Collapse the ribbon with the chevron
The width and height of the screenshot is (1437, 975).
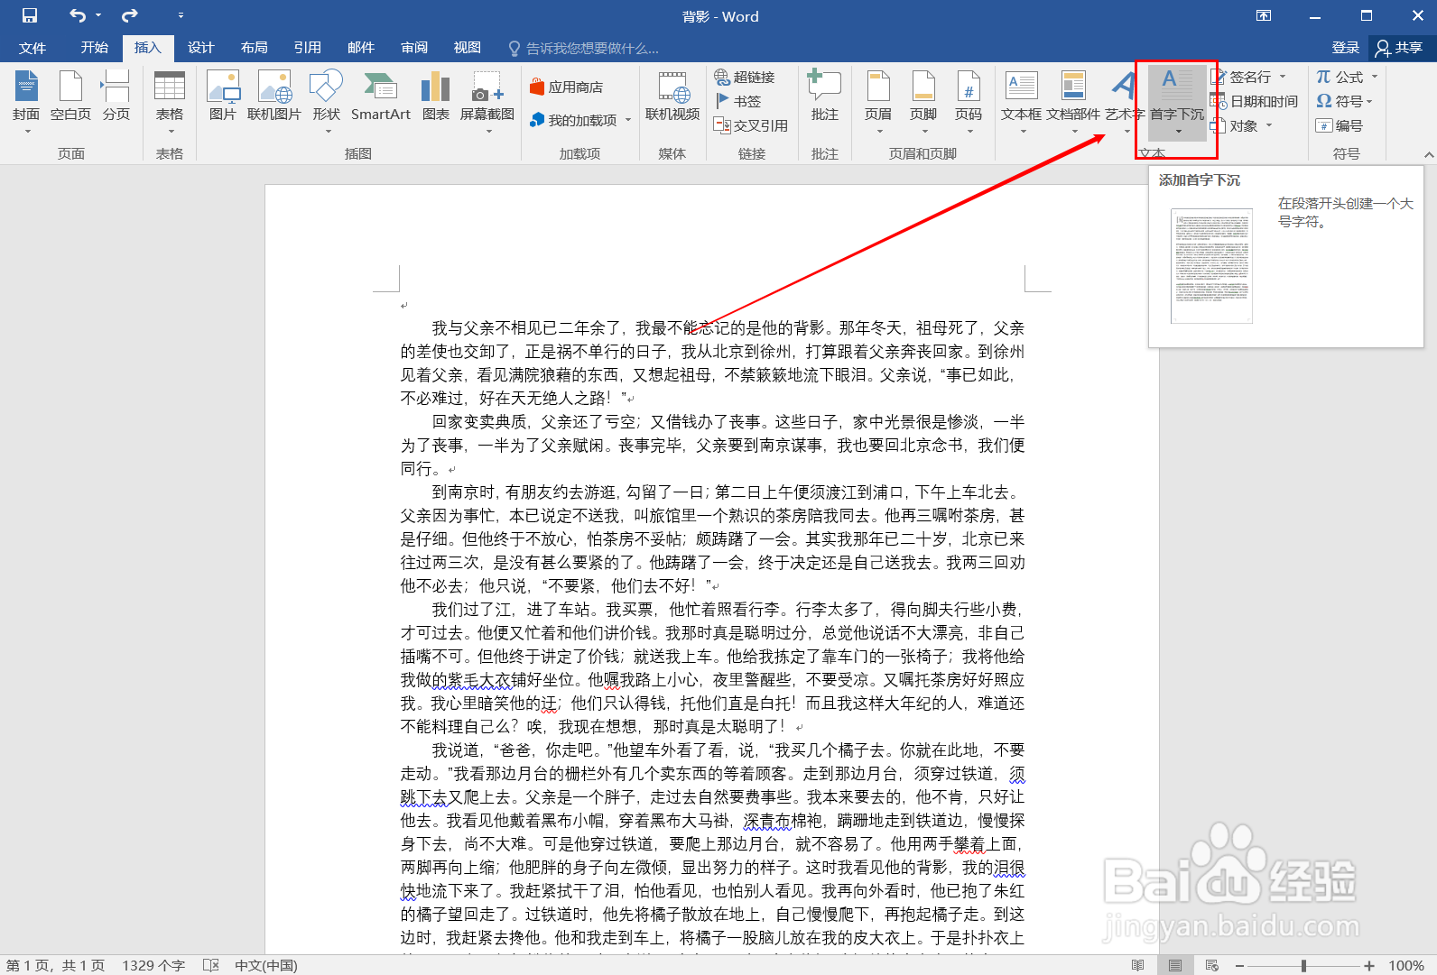click(1428, 154)
